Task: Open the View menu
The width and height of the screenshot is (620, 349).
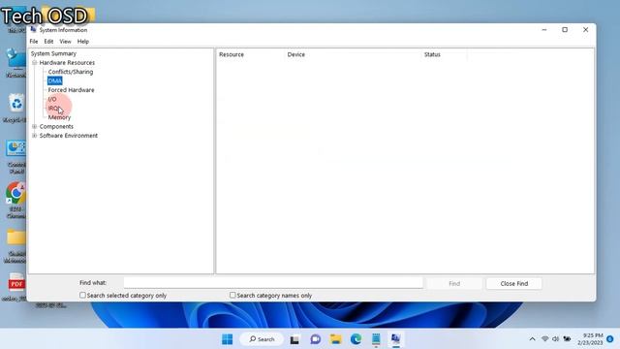Action: [65, 41]
